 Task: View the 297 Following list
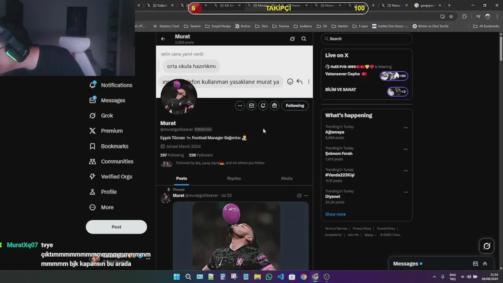(x=172, y=155)
